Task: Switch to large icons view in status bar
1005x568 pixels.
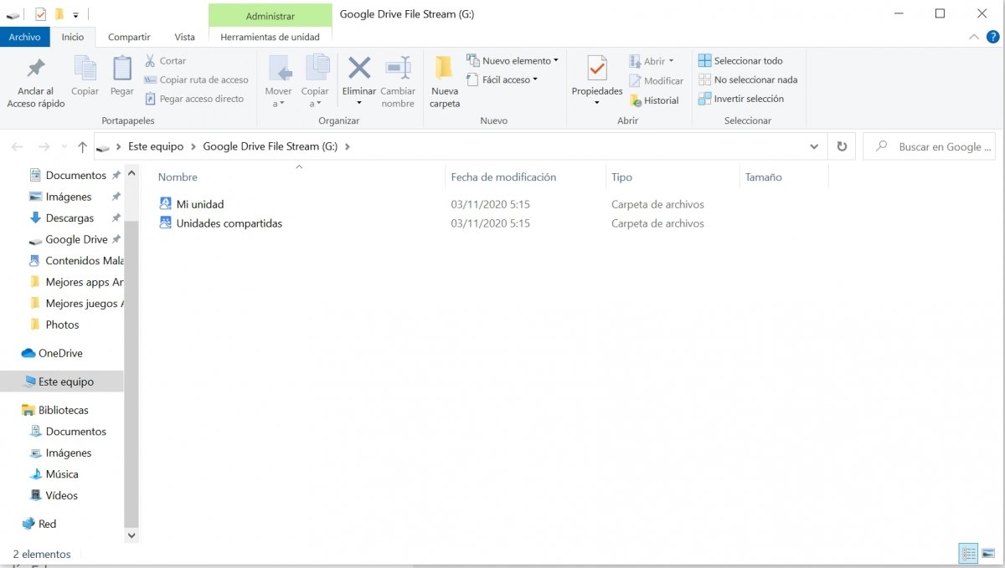Action: pyautogui.click(x=987, y=554)
